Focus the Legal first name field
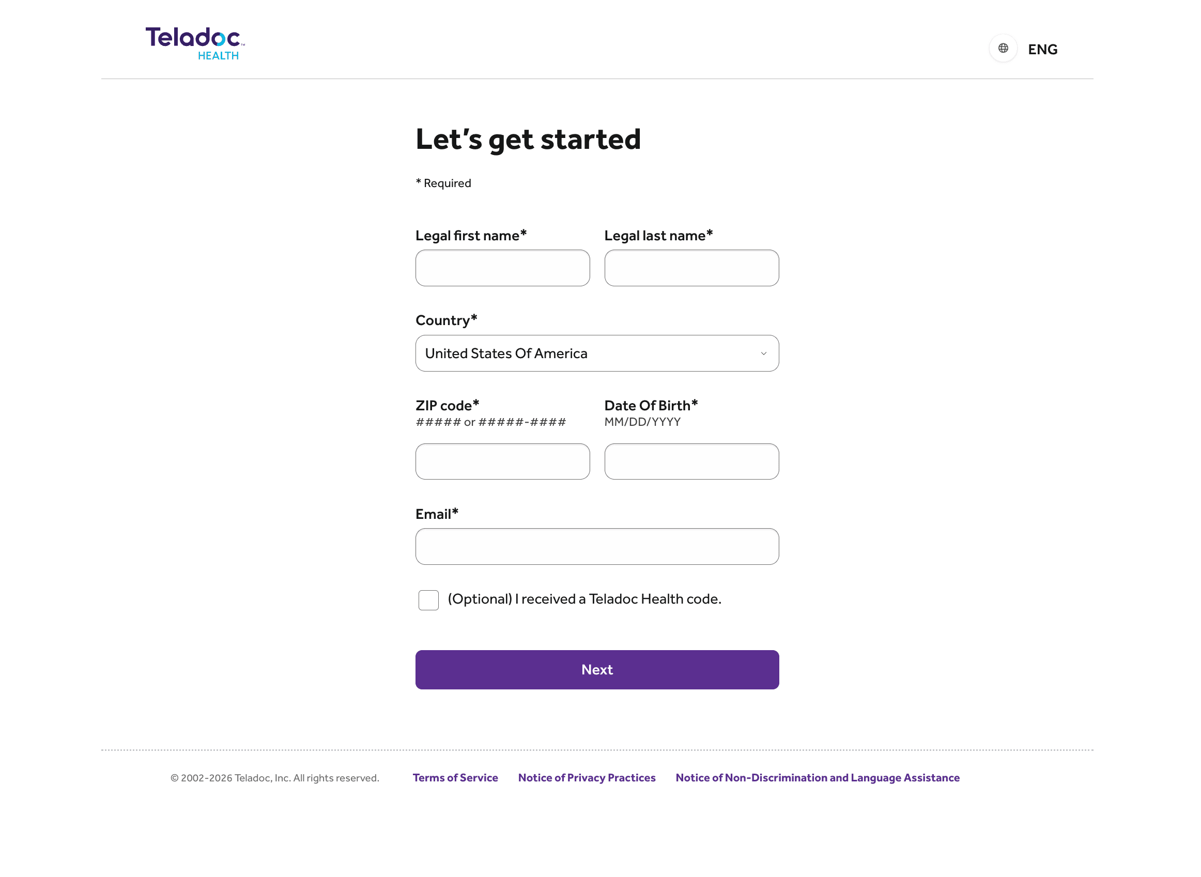 [x=502, y=268]
